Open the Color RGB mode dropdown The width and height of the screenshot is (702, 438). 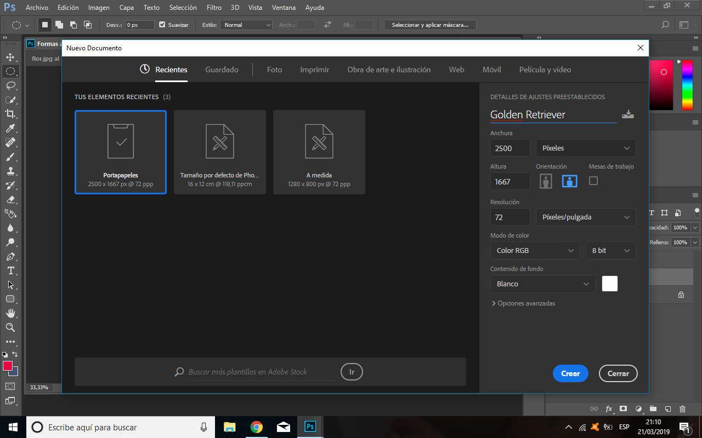[535, 250]
